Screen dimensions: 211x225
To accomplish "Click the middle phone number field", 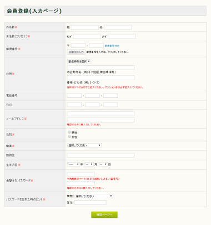I will coord(92,96).
